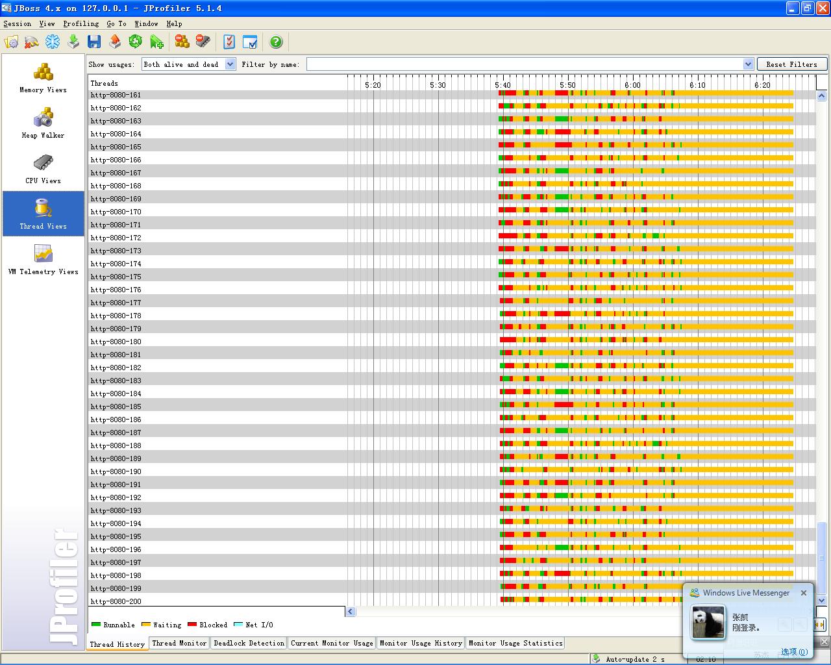
Task: Open the Help menu
Action: [x=174, y=23]
